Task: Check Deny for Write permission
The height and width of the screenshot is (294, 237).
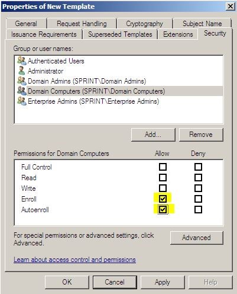Action: [198, 188]
